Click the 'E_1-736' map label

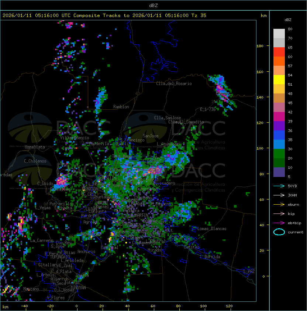click(x=208, y=109)
